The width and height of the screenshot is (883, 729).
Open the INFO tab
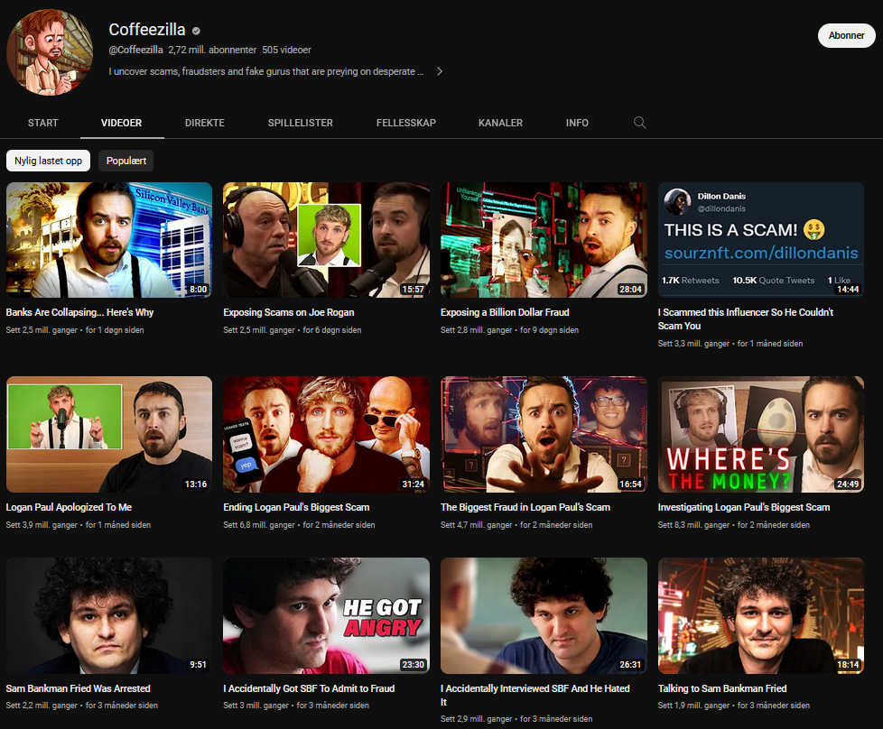tap(577, 123)
